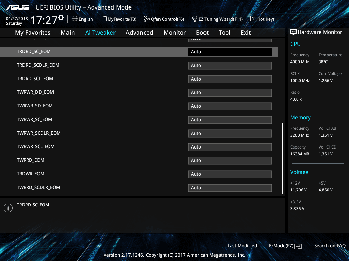The height and width of the screenshot is (261, 349).
Task: Select the TWRWR_SC_EOM row label
Action: [x=34, y=119]
